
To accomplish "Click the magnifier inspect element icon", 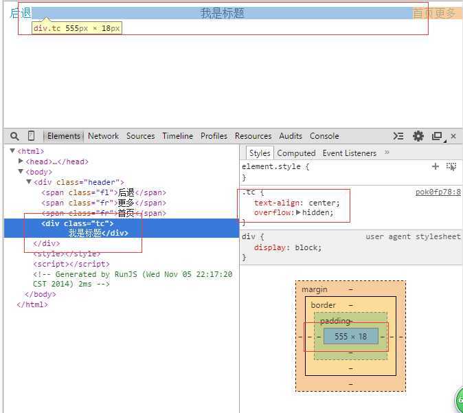I will [14, 136].
